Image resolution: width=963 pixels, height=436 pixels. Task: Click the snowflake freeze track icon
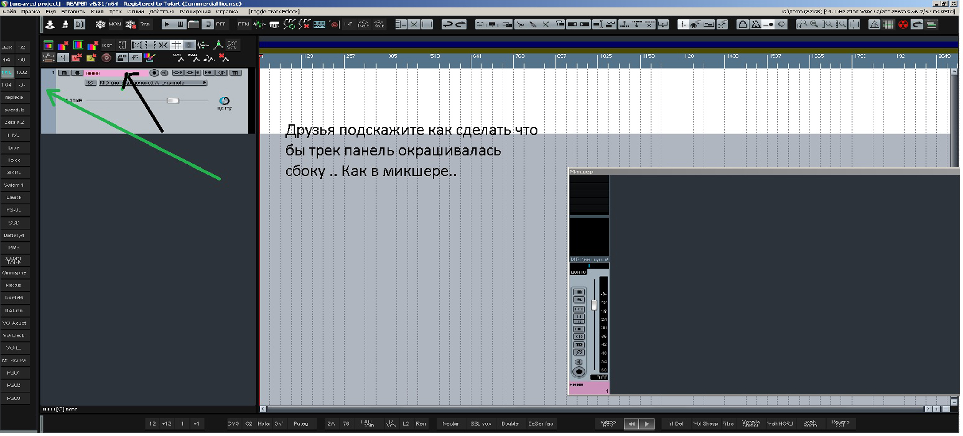click(x=100, y=25)
